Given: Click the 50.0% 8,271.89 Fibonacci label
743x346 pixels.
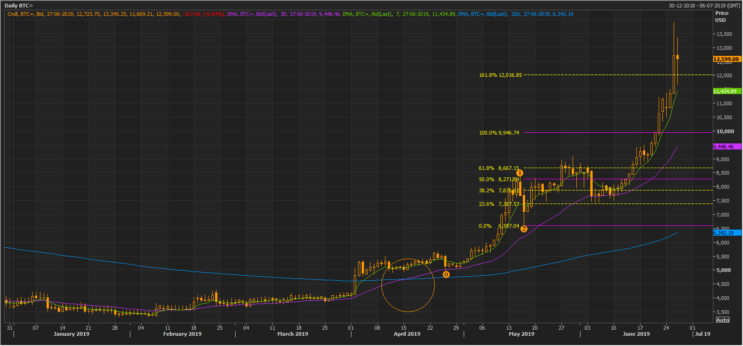Looking at the screenshot, I should pos(499,179).
